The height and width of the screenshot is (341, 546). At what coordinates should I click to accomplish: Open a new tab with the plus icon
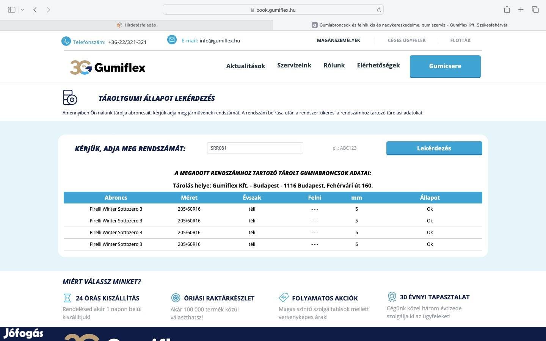521,9
